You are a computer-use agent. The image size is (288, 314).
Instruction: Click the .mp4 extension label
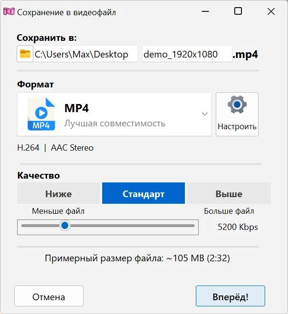point(245,55)
